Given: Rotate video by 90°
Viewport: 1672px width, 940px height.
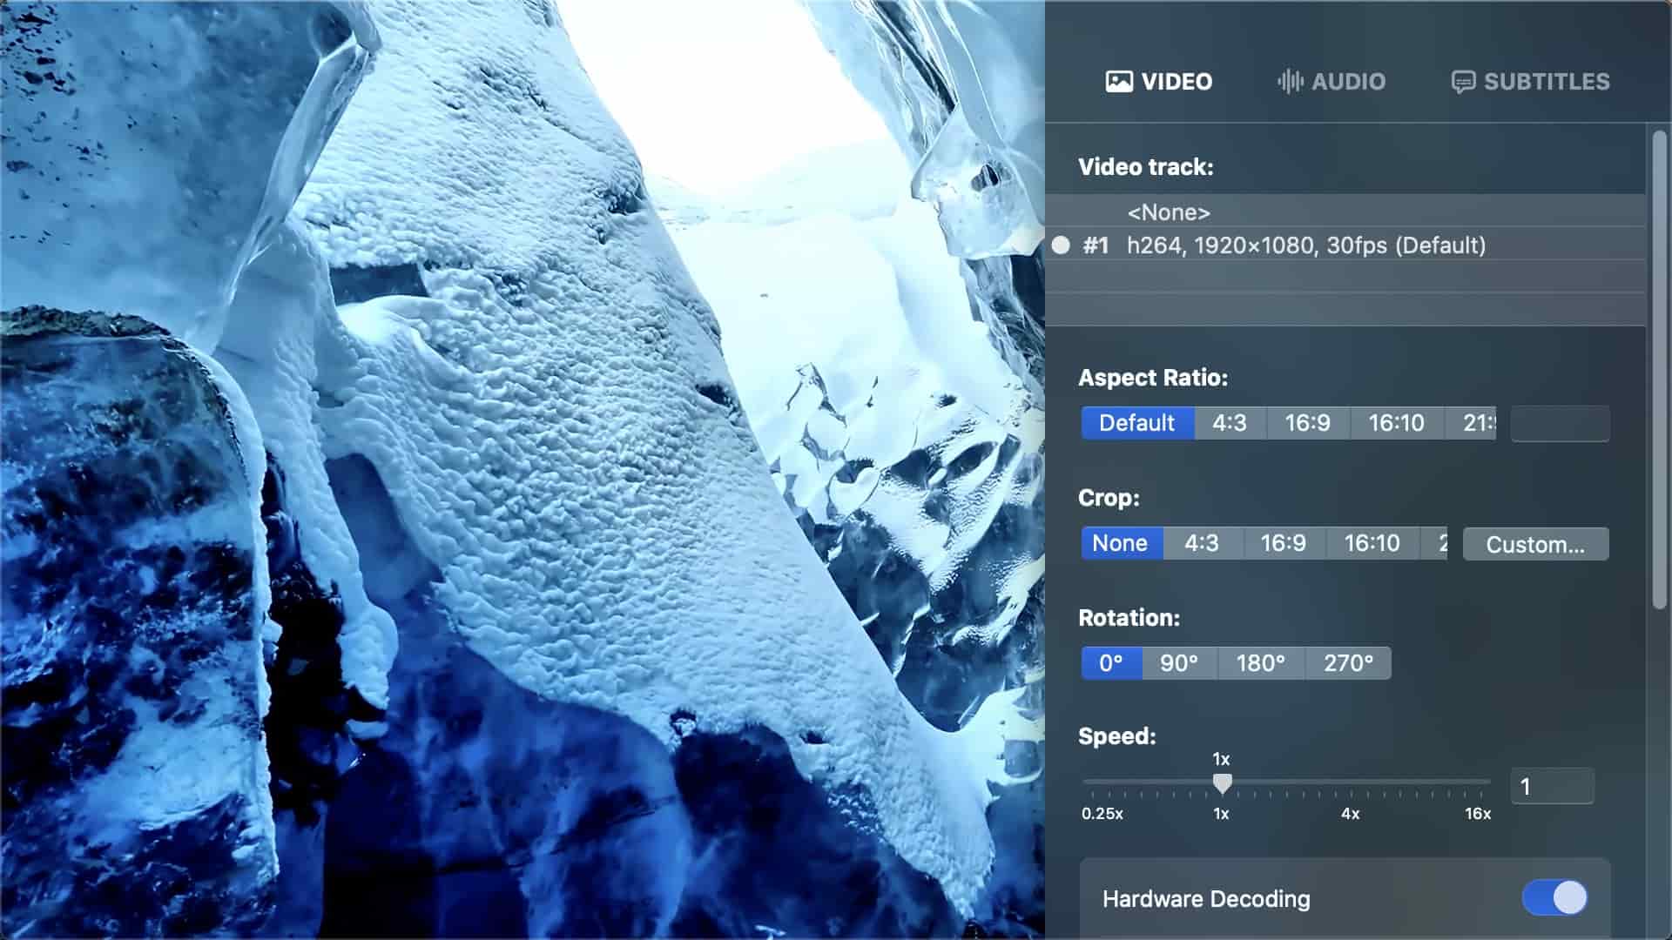Looking at the screenshot, I should (x=1178, y=663).
